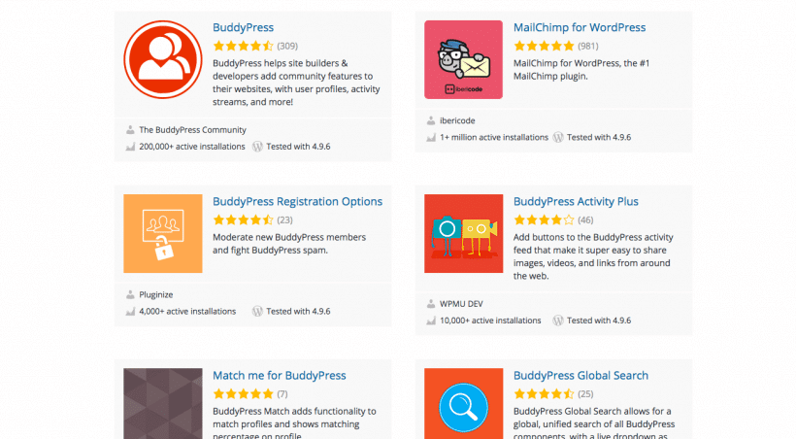Viewport: 796px width, 439px height.
Task: Click the BuddyPress Activity Plus plugin icon
Action: coord(463,233)
